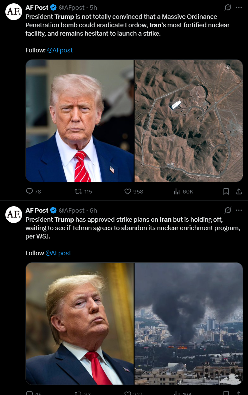Share the first AF Post tweet
The width and height of the screenshot is (248, 395).
[239, 191]
